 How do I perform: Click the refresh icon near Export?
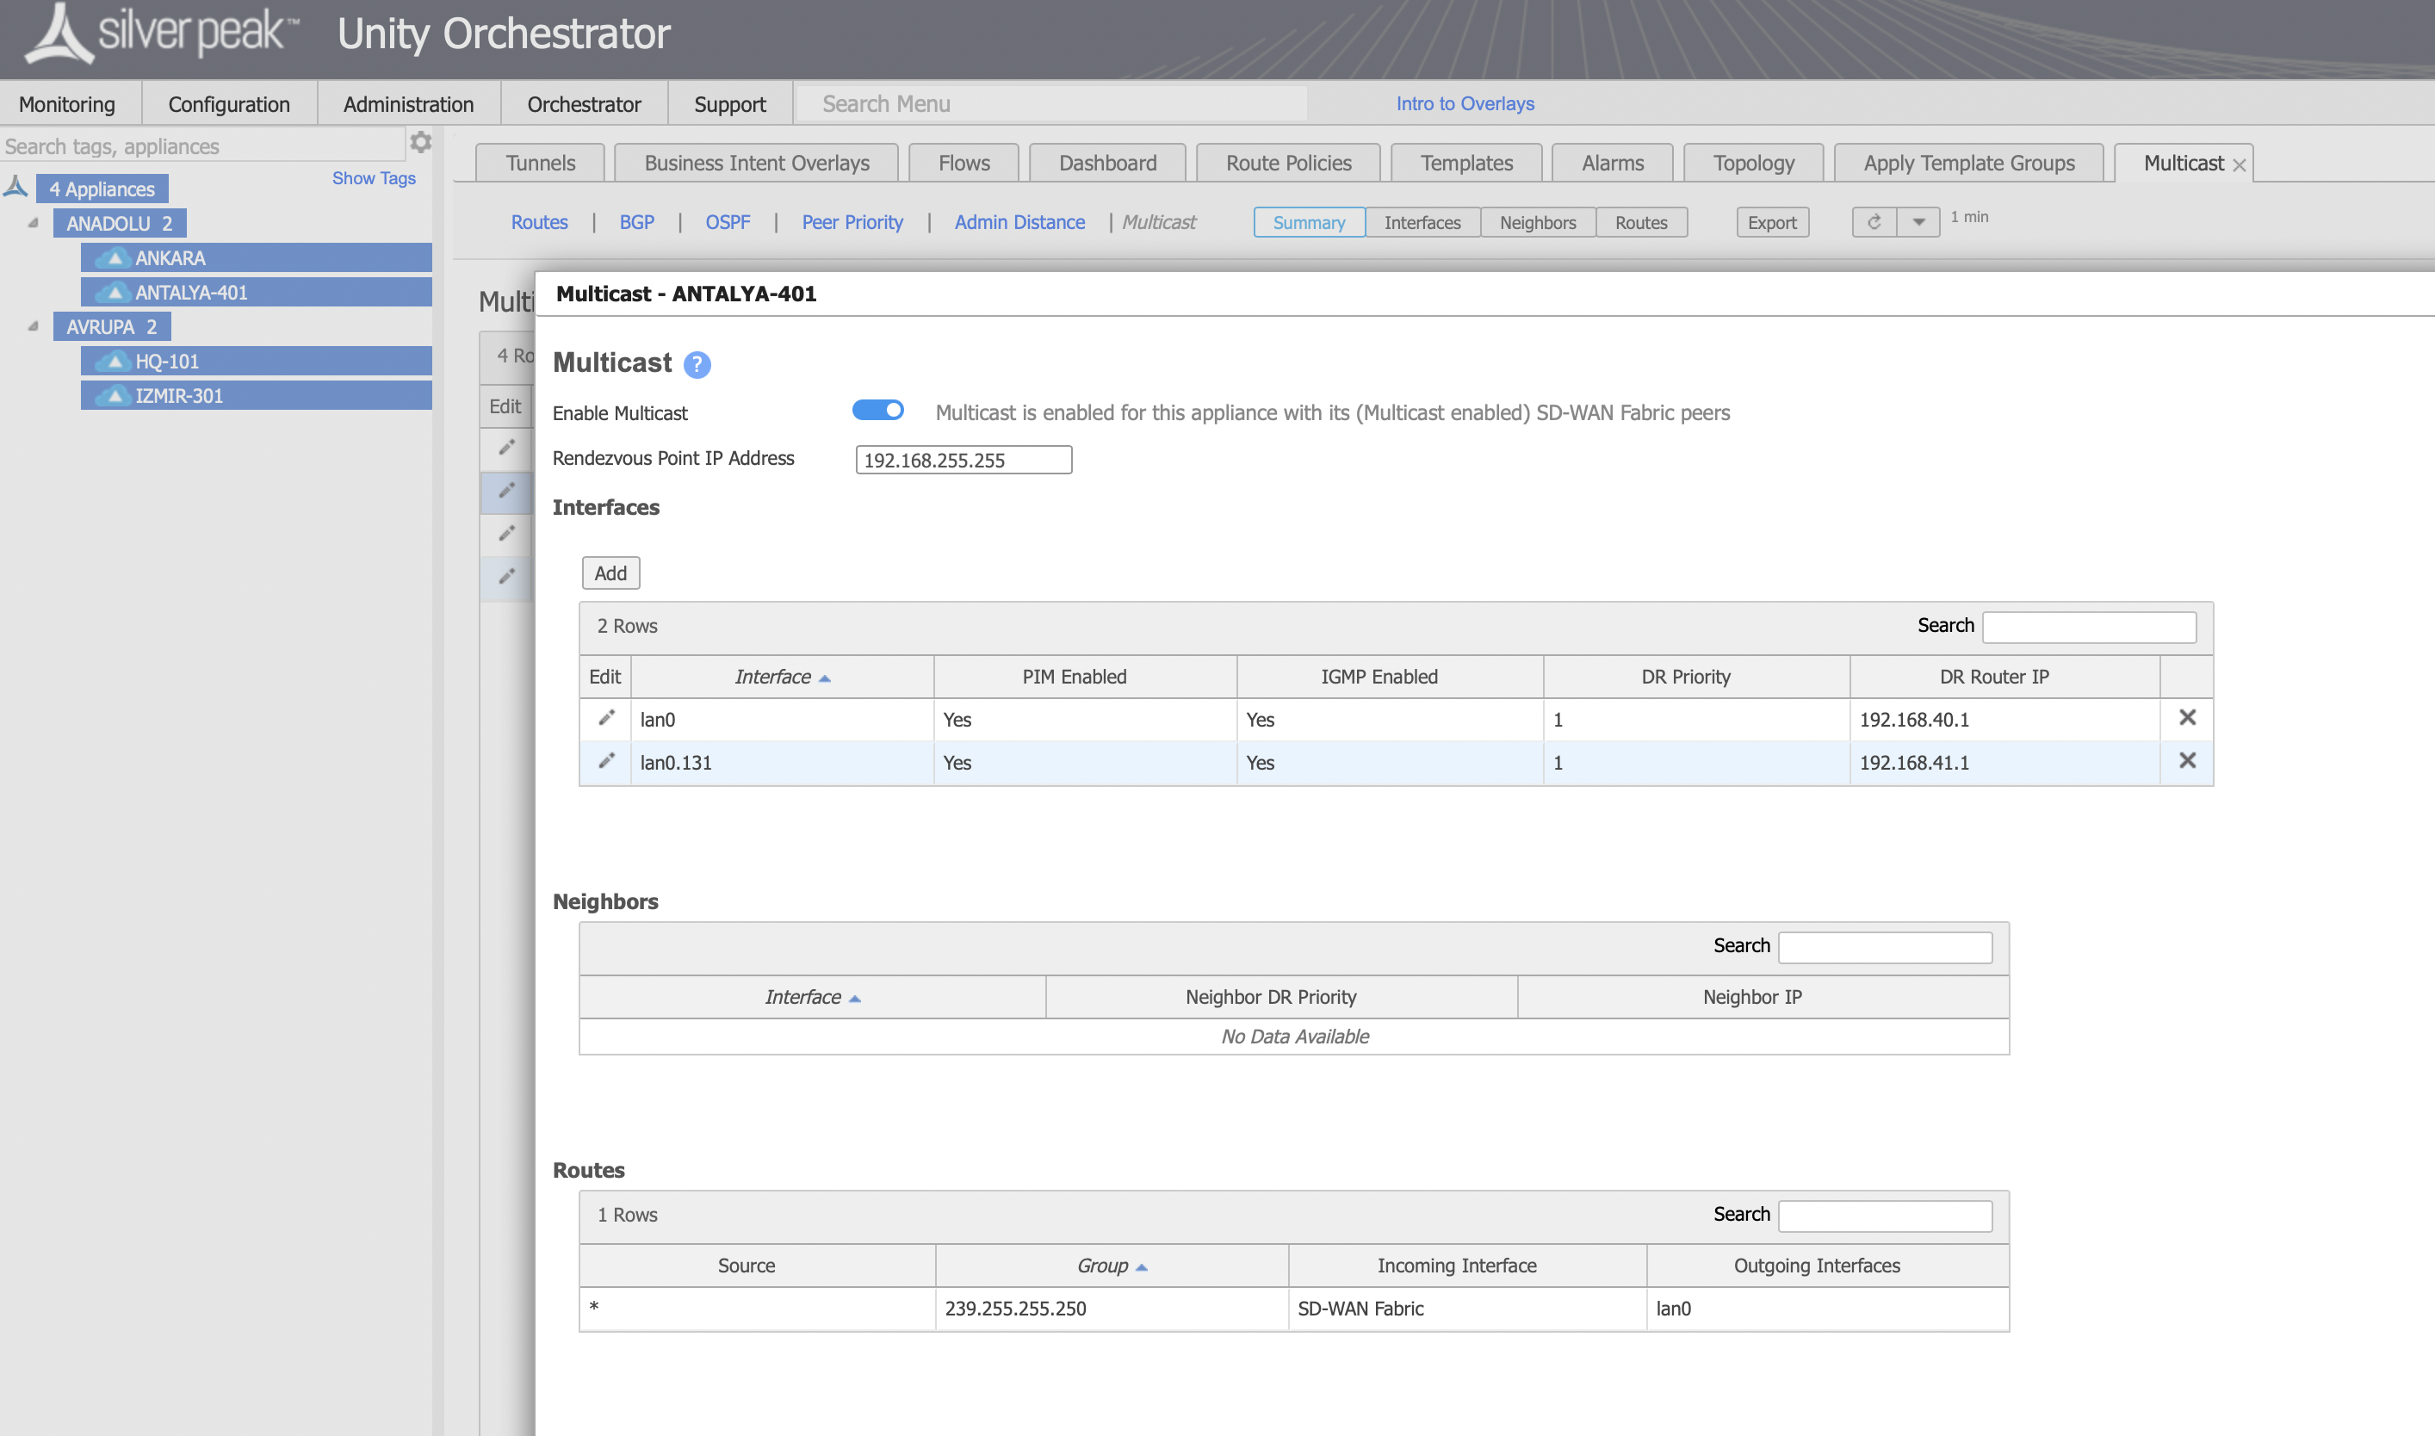[1874, 221]
